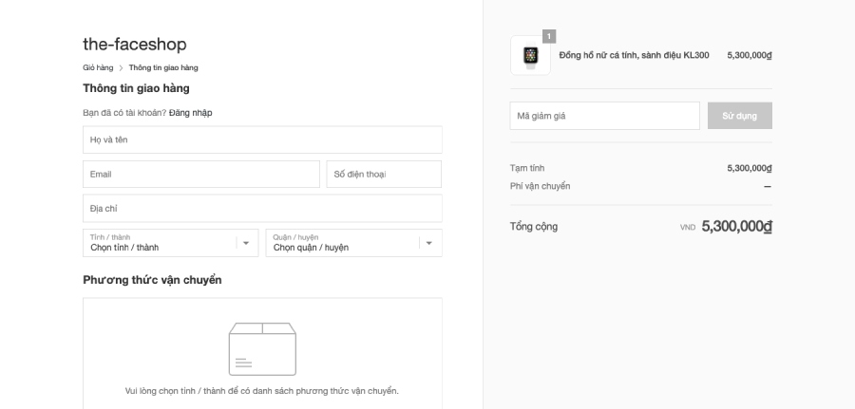Click product name Đồng hồ nữ cá tính
The width and height of the screenshot is (855, 409).
[635, 55]
